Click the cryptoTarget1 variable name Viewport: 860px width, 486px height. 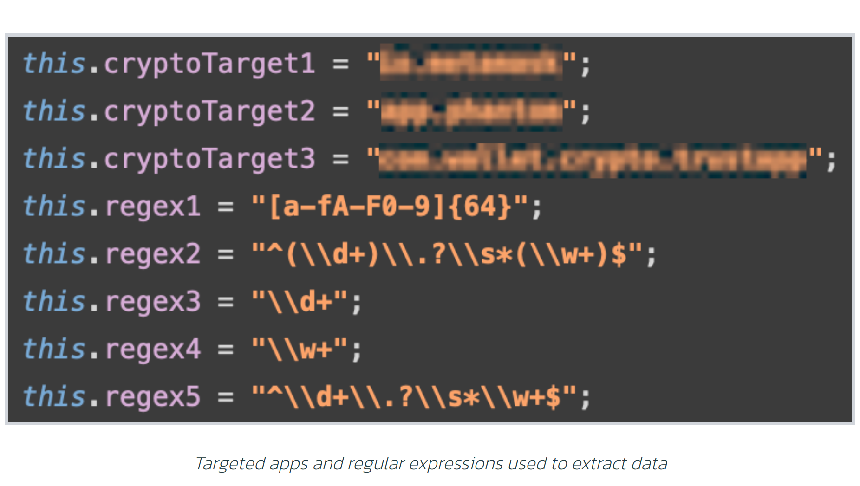point(210,64)
